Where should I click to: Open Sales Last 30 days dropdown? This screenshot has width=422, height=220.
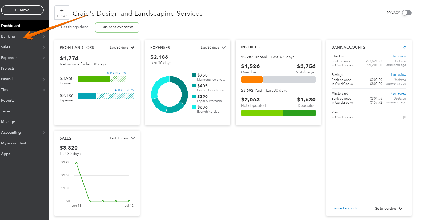(x=122, y=138)
